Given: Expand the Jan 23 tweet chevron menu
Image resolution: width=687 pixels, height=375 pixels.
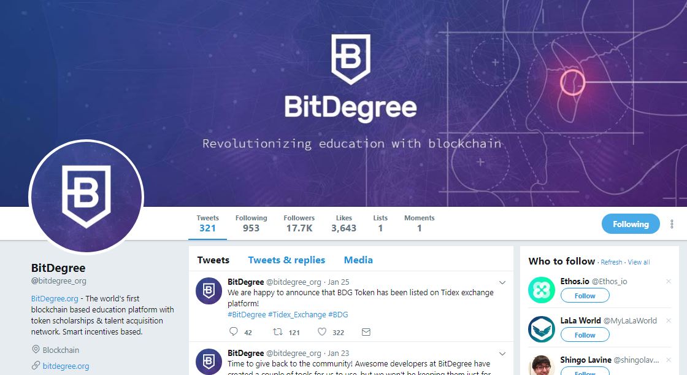Looking at the screenshot, I should (502, 354).
